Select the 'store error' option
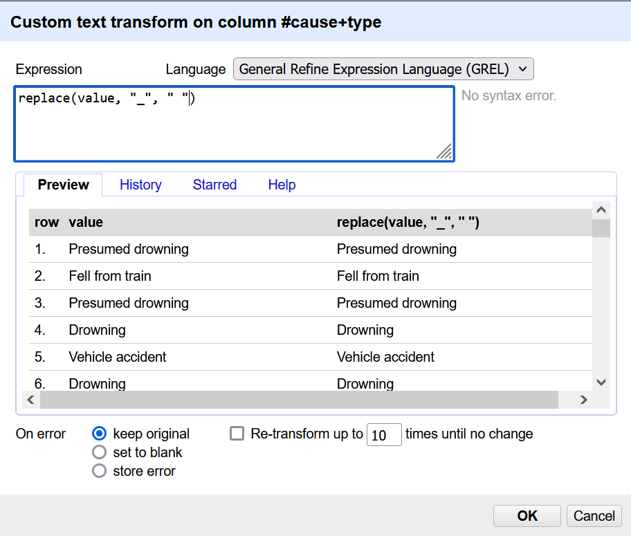 pos(100,471)
